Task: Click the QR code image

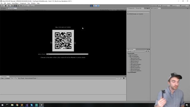Action: pyautogui.click(x=63, y=41)
